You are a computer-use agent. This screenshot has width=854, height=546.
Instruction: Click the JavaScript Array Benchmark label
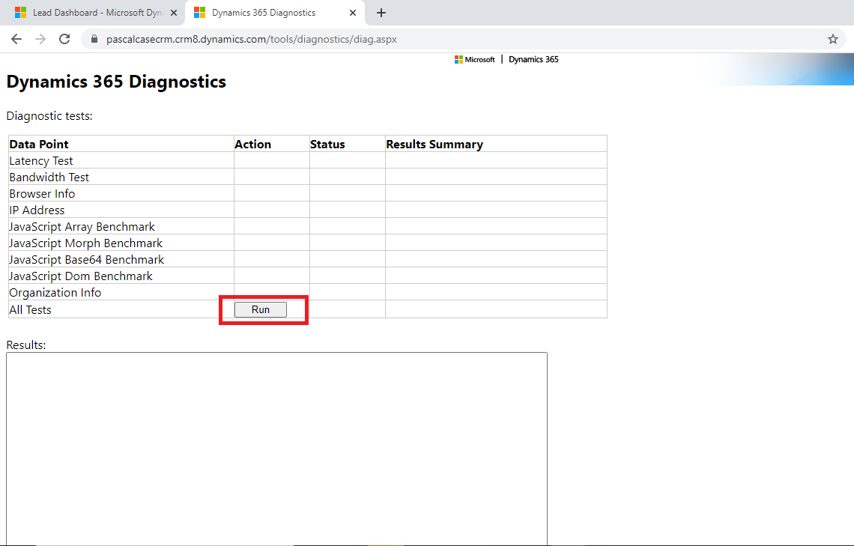point(82,227)
